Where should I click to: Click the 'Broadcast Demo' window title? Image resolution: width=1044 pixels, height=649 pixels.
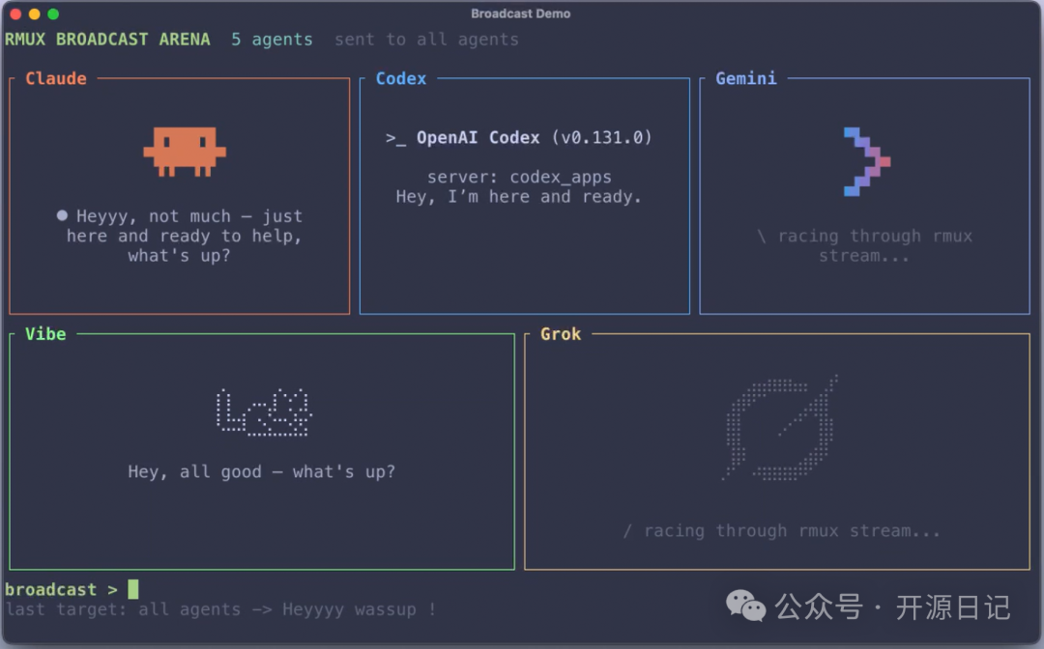(521, 14)
